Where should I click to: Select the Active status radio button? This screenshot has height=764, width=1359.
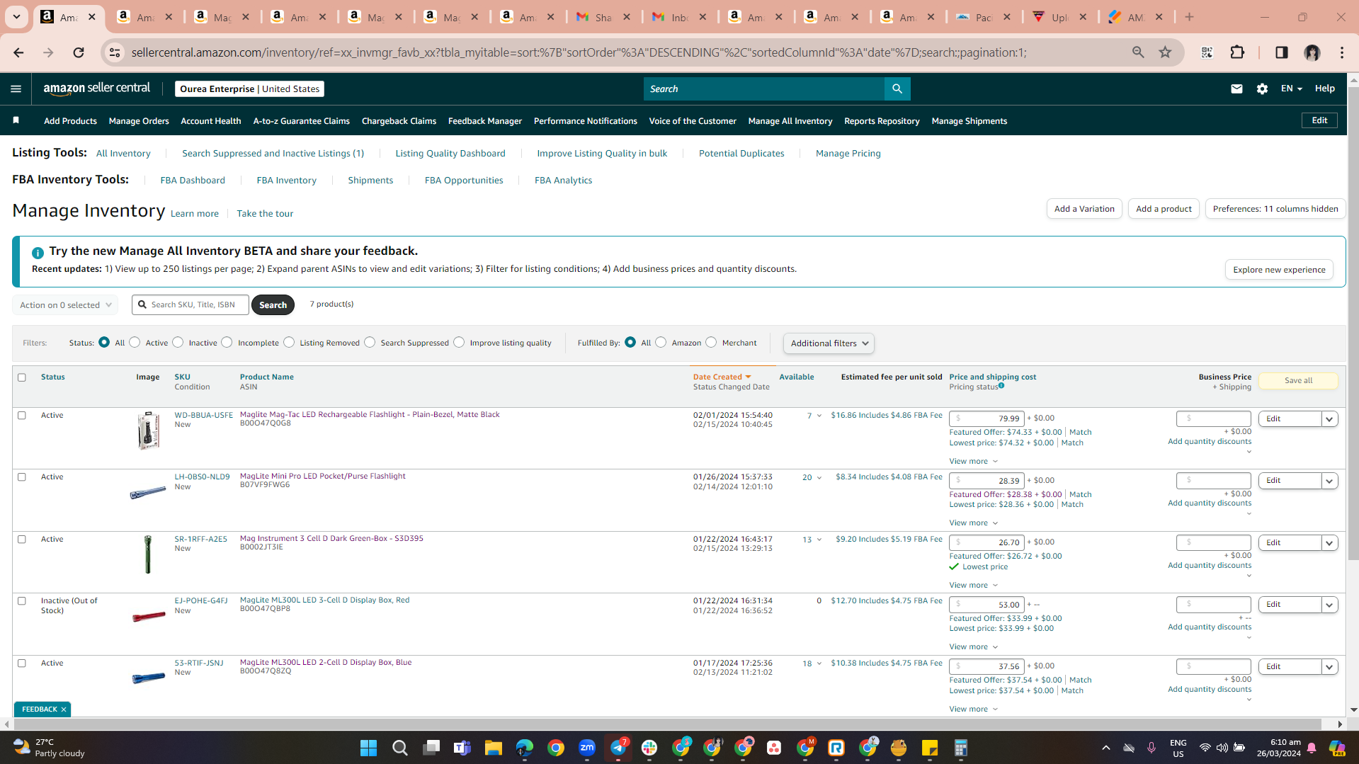[x=135, y=342]
